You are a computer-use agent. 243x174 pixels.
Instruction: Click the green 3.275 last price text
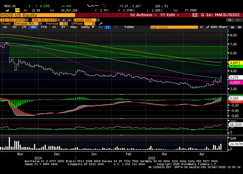45,6
